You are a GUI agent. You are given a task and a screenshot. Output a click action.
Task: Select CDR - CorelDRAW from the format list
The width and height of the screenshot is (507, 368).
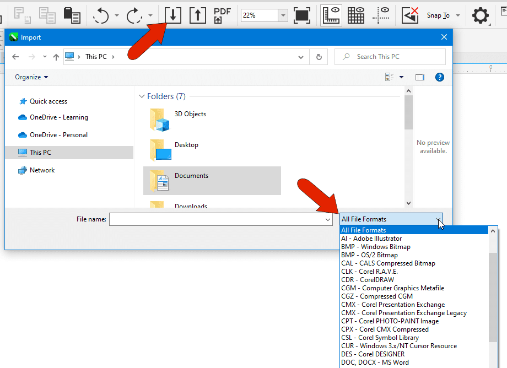pyautogui.click(x=367, y=279)
